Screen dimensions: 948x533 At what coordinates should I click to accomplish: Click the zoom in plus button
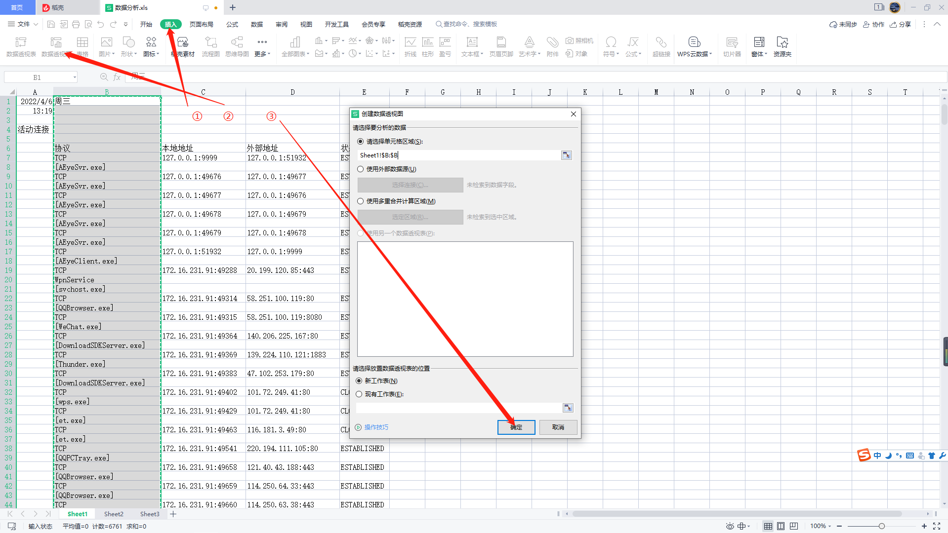click(924, 526)
